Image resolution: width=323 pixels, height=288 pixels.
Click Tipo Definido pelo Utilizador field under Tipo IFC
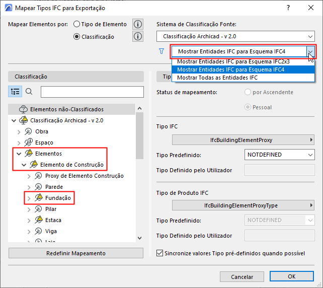tap(280, 170)
